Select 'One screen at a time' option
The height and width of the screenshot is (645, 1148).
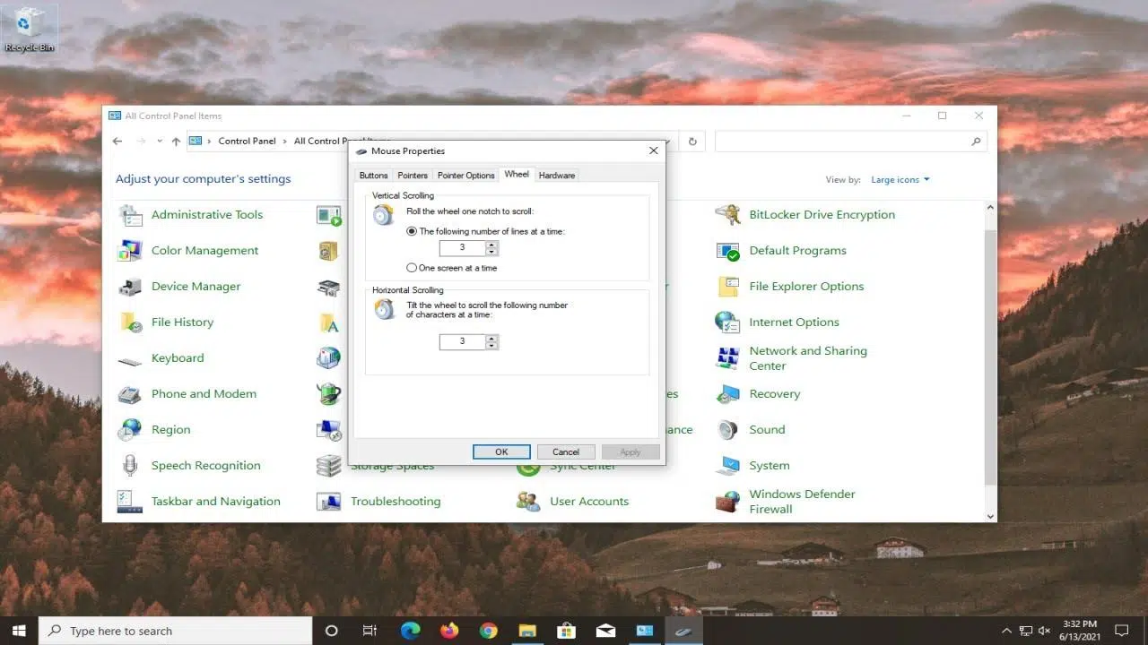pos(412,268)
